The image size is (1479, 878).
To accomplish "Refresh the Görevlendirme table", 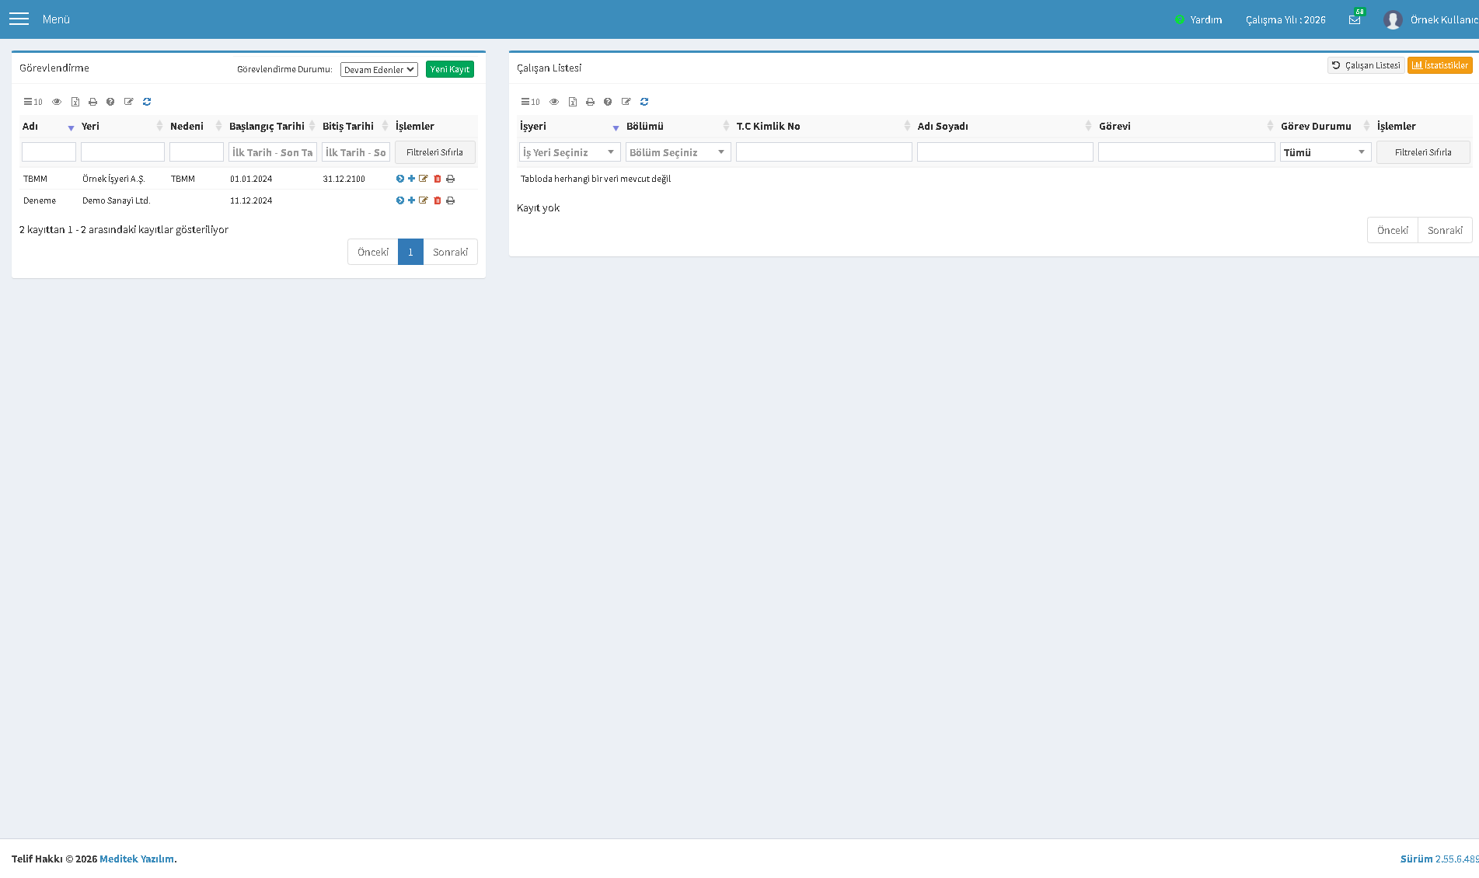I will coord(147,102).
